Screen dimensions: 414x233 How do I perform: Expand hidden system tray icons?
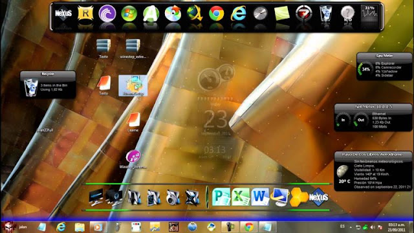click(351, 227)
